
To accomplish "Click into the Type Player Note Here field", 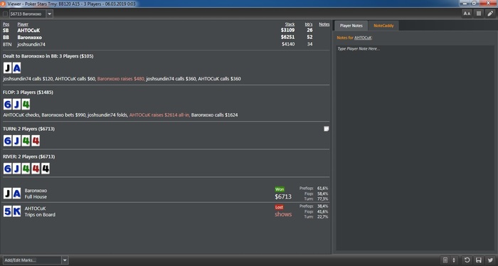I will tap(415, 148).
